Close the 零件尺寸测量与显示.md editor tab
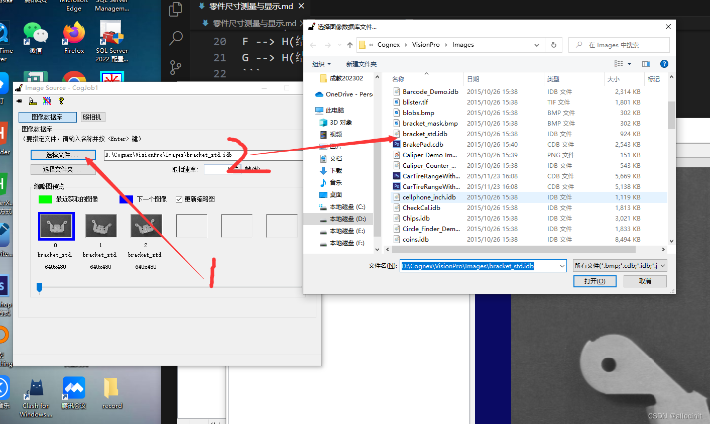Screen dimensions: 710x424 [x=301, y=6]
